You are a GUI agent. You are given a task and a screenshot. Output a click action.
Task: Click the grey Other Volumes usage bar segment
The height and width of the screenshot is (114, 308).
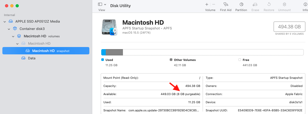[114, 52]
